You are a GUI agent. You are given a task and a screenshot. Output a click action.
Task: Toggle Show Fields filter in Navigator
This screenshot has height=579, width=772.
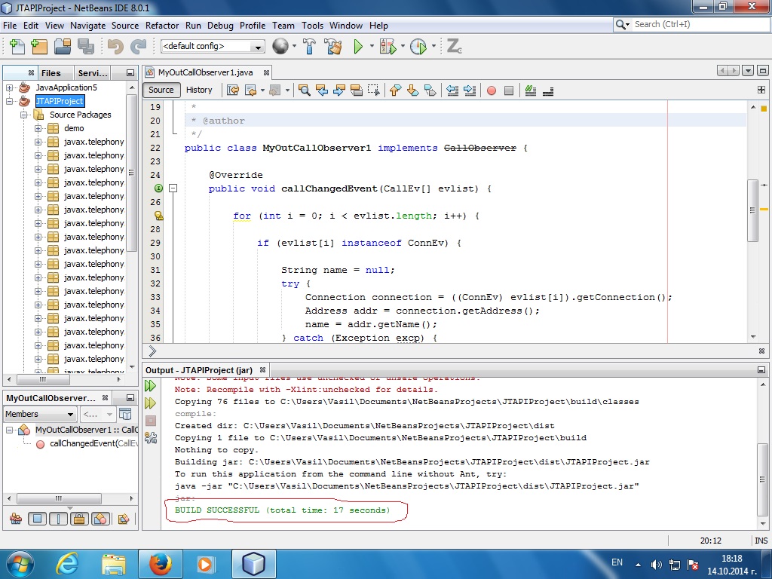pos(37,519)
